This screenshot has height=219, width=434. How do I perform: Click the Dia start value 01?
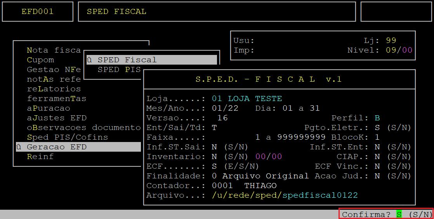pyautogui.click(x=288, y=108)
